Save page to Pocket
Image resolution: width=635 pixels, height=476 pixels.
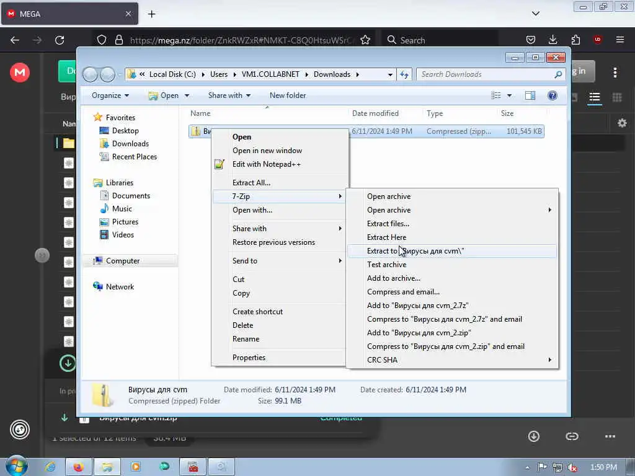click(531, 40)
